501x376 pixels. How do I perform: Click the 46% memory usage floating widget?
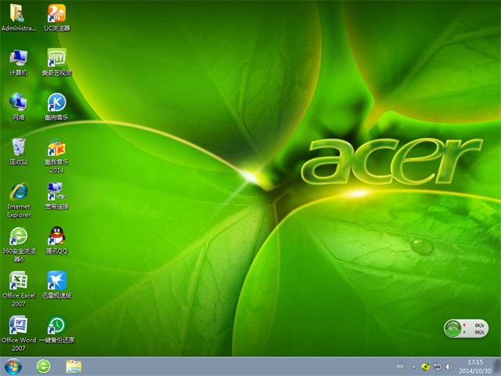[x=452, y=329]
